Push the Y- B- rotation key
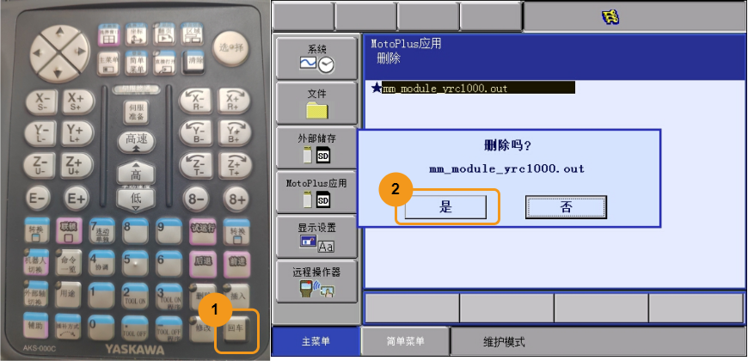748x361 pixels. (195, 132)
